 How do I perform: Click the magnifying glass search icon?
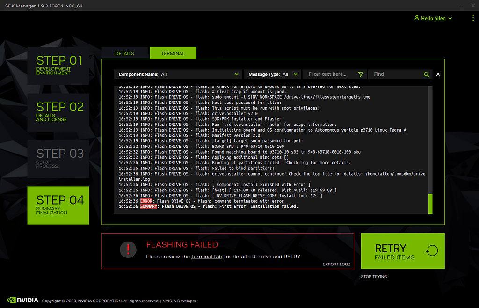pos(426,74)
